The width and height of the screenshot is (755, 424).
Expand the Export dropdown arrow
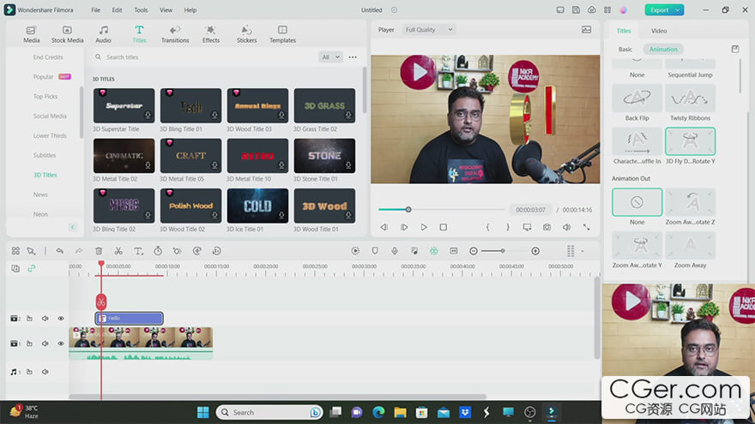678,9
